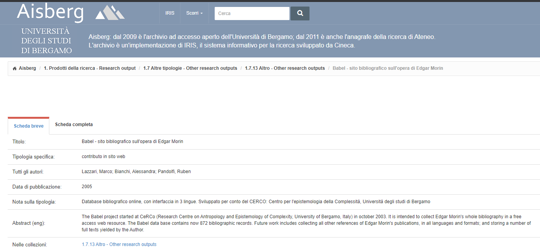Go to Aisberg breadcrumb link
The height and width of the screenshot is (251, 540).
[27, 68]
